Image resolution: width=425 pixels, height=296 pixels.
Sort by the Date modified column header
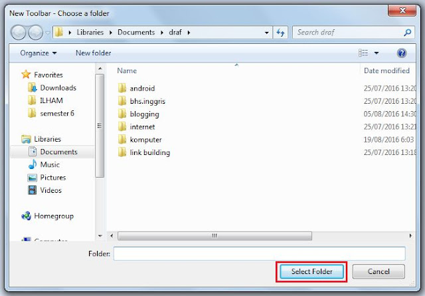click(x=386, y=71)
